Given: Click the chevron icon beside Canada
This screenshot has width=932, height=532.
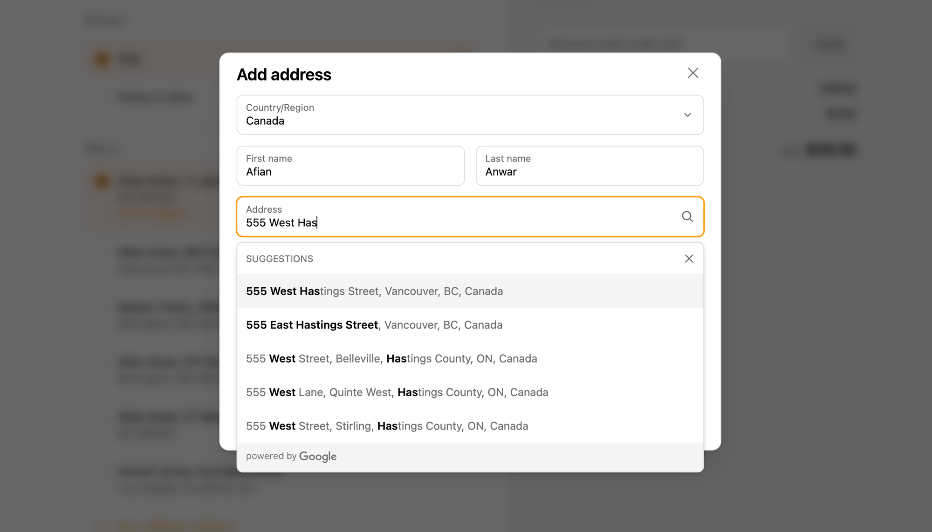Looking at the screenshot, I should (687, 114).
